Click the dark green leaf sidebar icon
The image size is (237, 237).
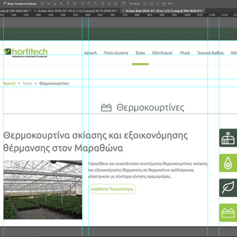228,188
